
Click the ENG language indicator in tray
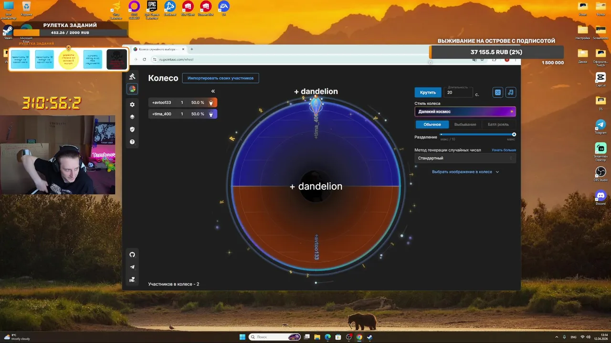[573, 337]
